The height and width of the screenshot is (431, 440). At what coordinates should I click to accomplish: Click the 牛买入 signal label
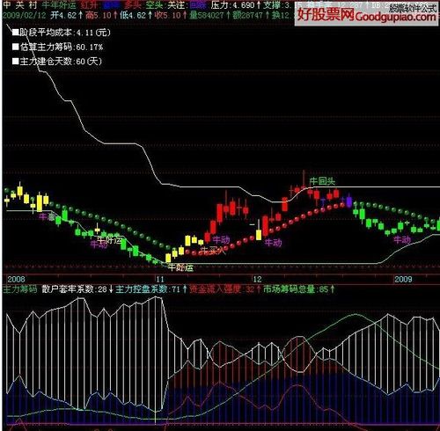click(213, 251)
